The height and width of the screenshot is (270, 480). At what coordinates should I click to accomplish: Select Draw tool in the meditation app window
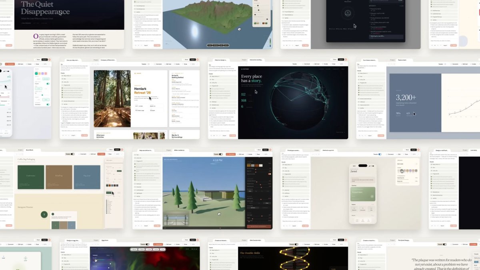click(x=406, y=154)
